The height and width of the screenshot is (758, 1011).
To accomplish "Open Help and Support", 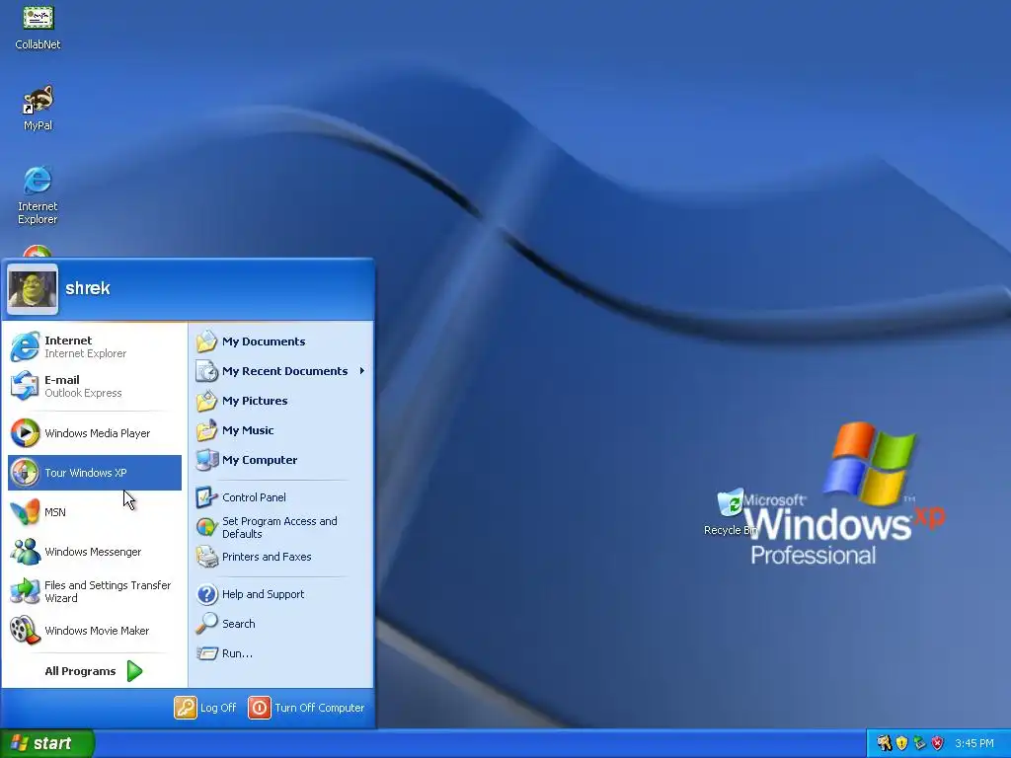I will click(281, 594).
